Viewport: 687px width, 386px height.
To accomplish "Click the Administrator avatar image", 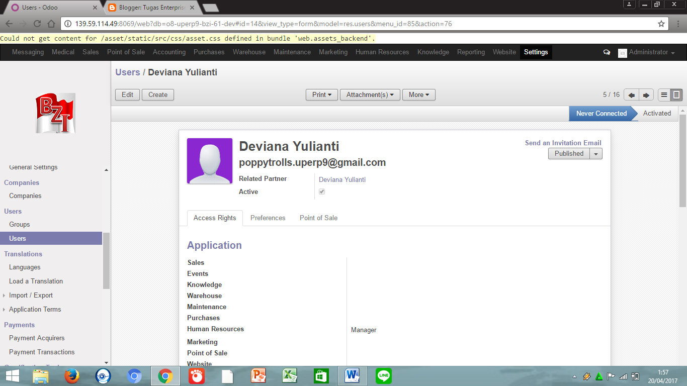I will click(x=623, y=53).
